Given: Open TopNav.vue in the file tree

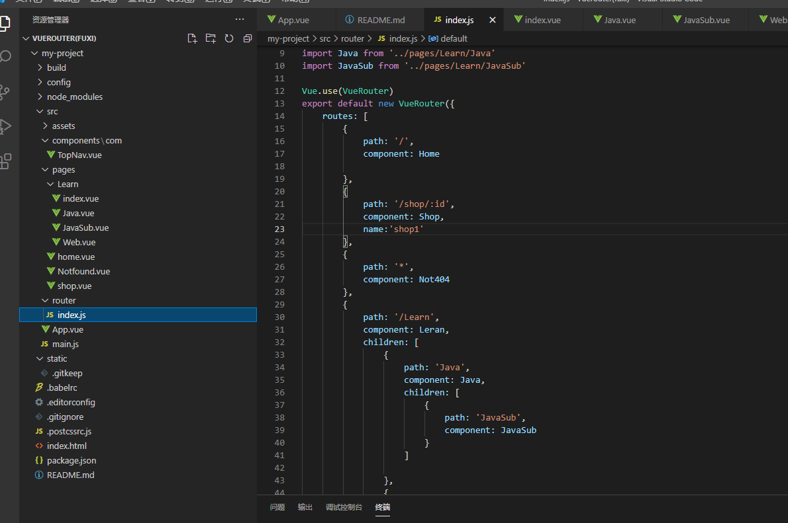Looking at the screenshot, I should coord(79,155).
